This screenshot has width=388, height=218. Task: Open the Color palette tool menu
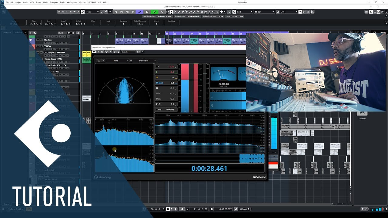tap(223, 12)
